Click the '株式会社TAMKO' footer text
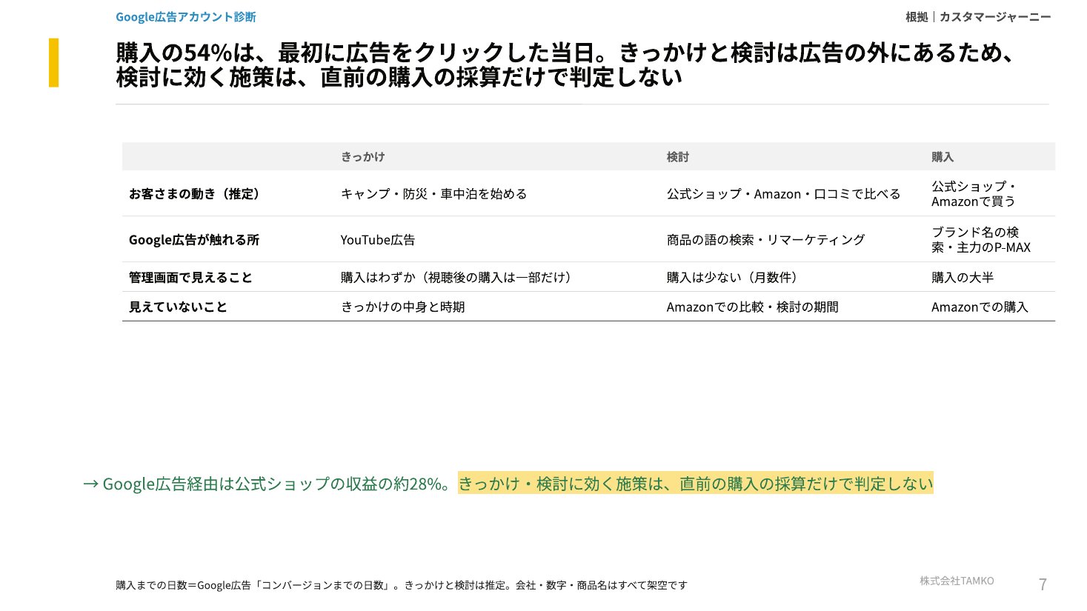The image size is (1087, 611). (x=957, y=581)
